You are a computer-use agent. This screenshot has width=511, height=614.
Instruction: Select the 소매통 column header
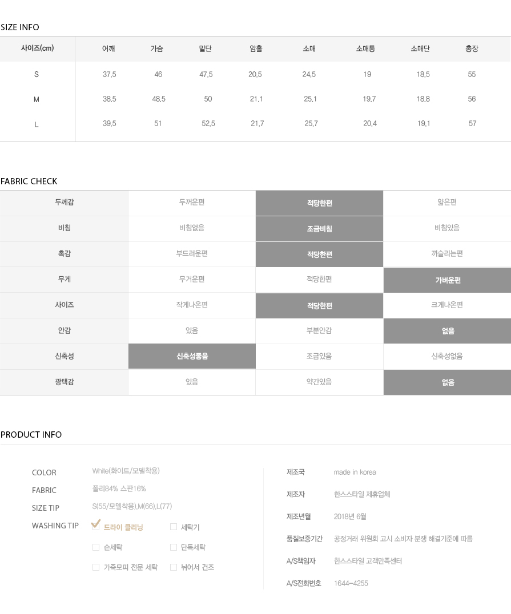(x=365, y=49)
